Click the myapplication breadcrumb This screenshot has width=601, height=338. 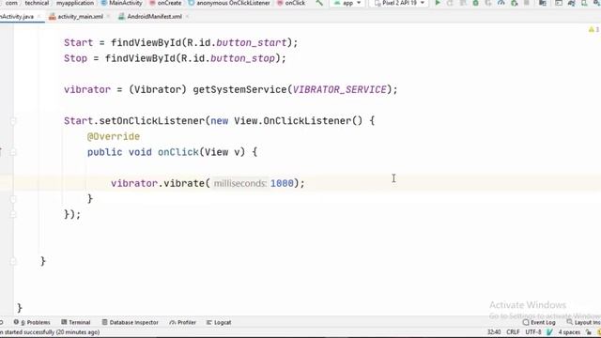pyautogui.click(x=75, y=3)
